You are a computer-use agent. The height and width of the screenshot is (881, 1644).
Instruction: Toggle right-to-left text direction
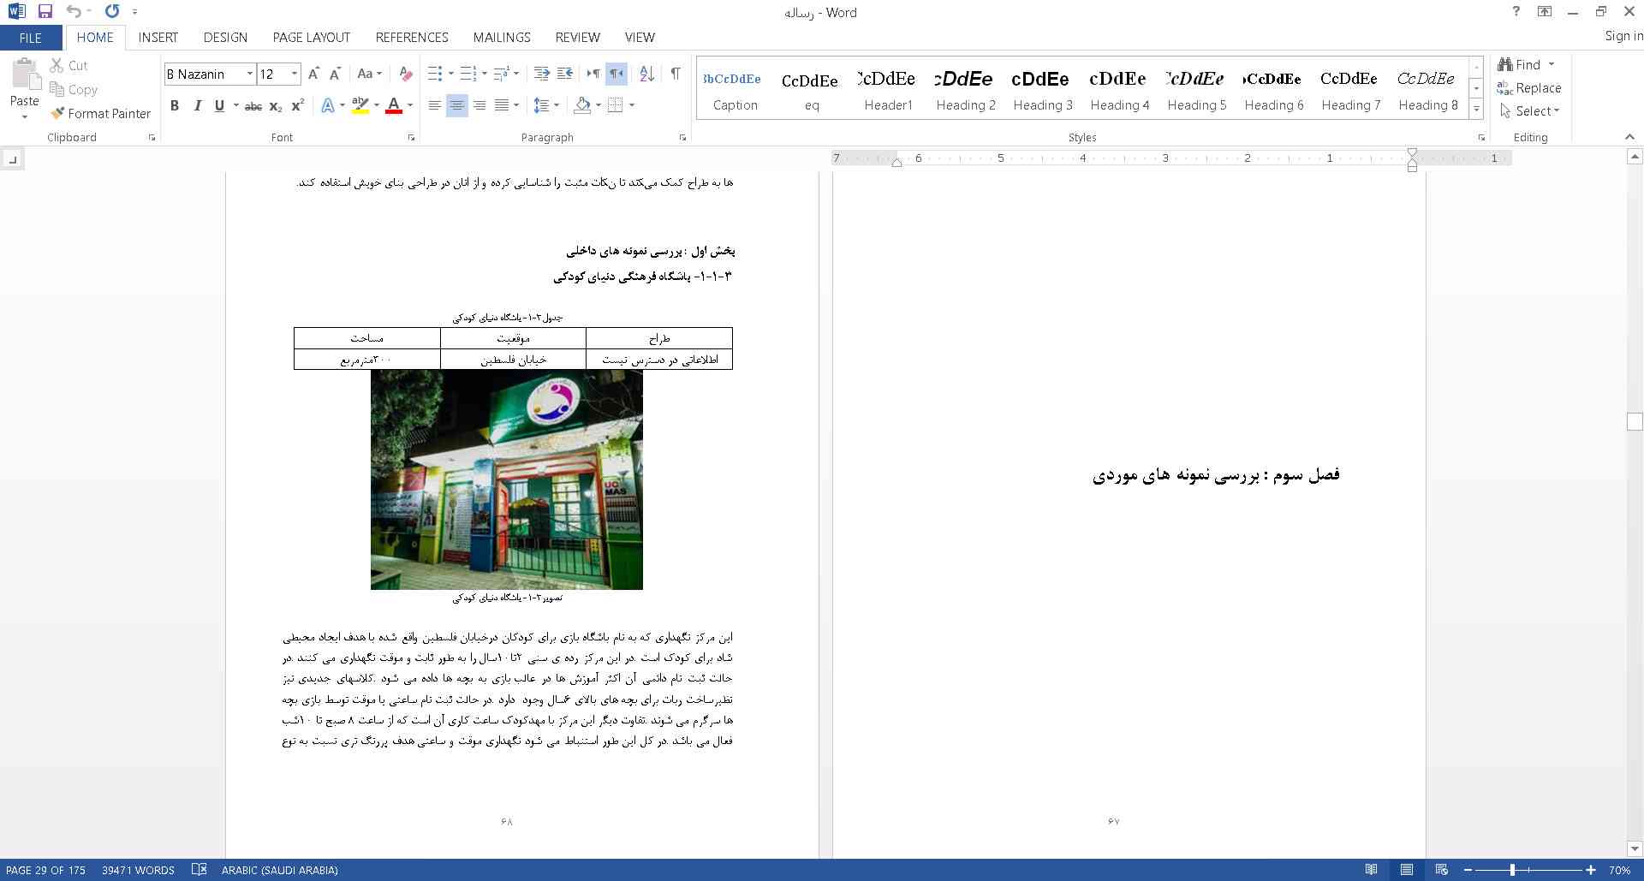click(616, 74)
